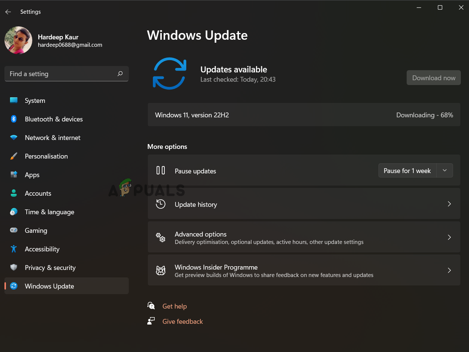Open Windows Insider Programme row
This screenshot has height=352, width=469.
point(304,270)
